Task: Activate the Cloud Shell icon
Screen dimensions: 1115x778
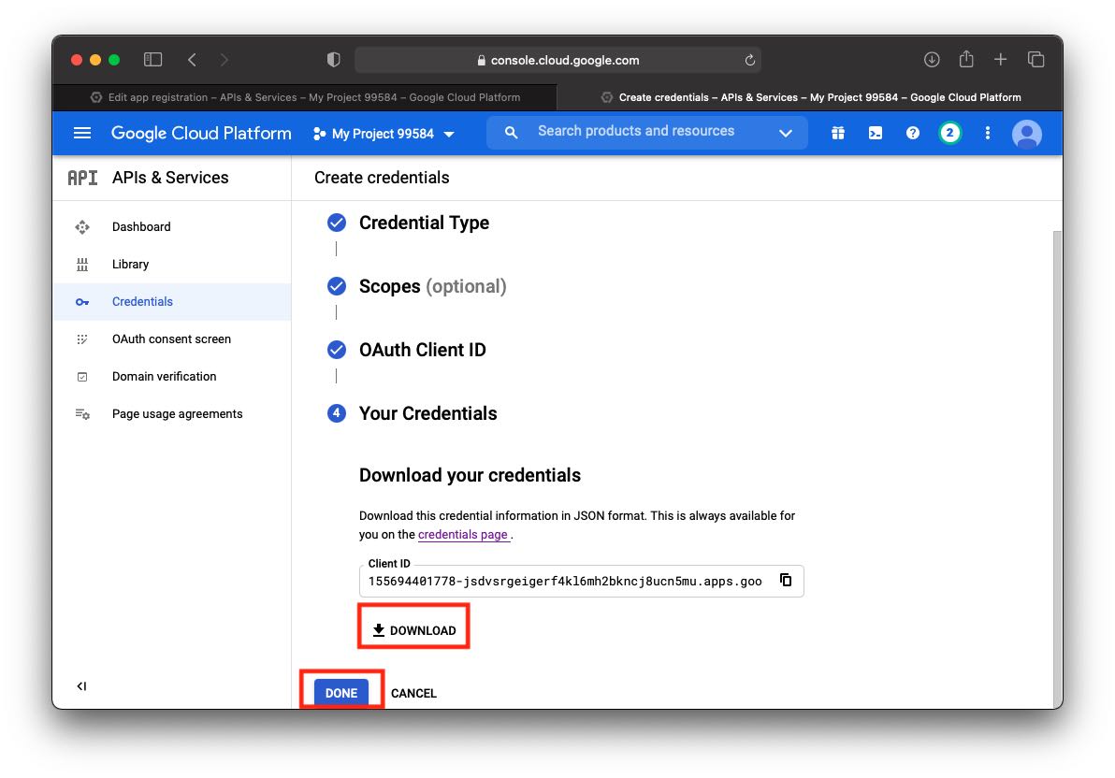Action: click(876, 133)
